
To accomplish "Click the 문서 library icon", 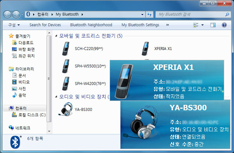I will tap(14, 75).
